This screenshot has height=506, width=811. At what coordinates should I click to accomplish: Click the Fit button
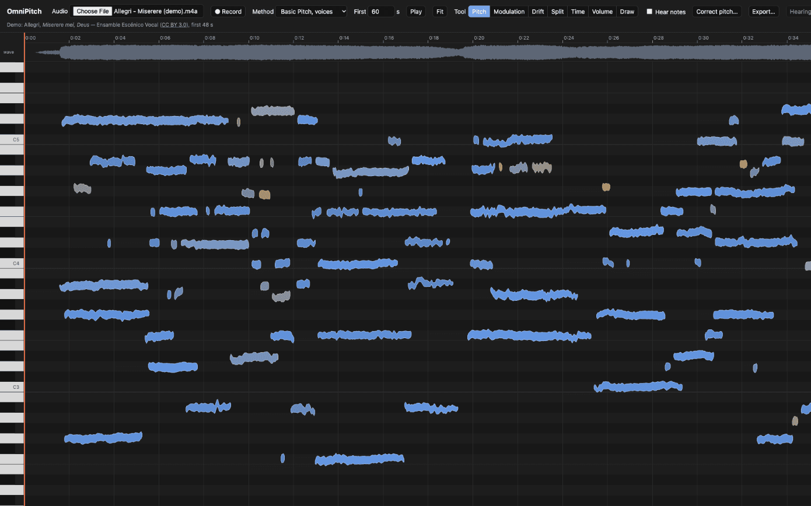click(440, 12)
